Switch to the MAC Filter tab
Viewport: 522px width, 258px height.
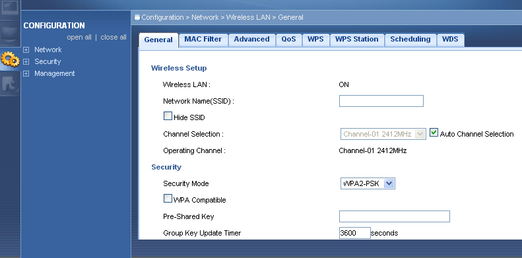203,40
